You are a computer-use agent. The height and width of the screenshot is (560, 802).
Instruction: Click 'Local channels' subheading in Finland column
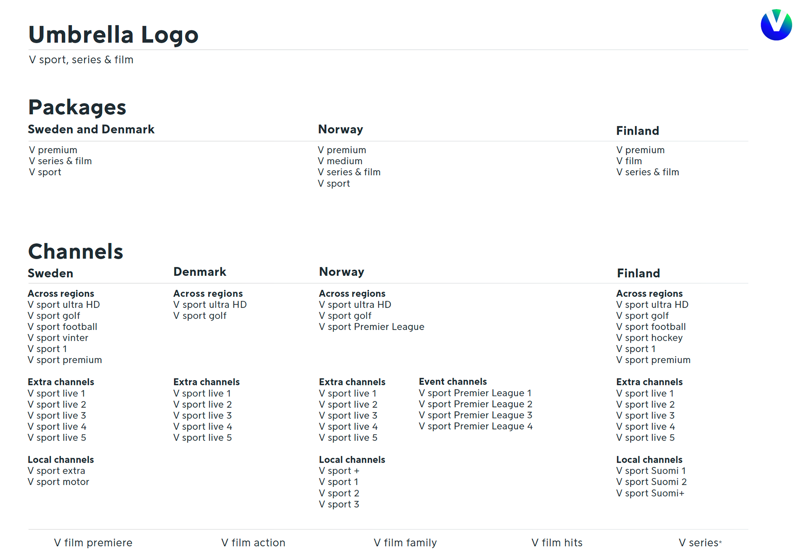point(649,460)
